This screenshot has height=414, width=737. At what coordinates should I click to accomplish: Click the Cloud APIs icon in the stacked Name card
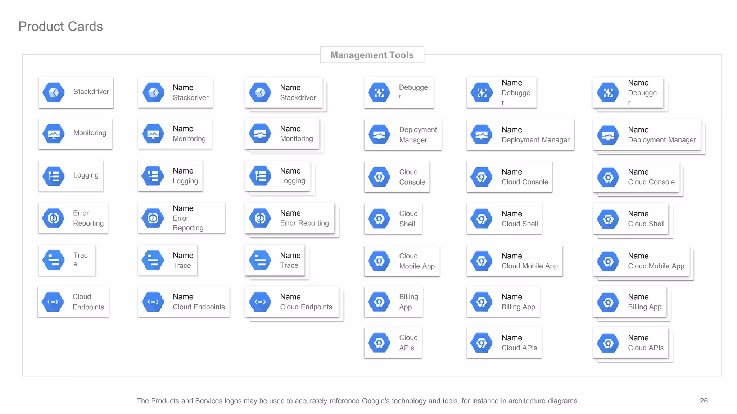click(608, 343)
